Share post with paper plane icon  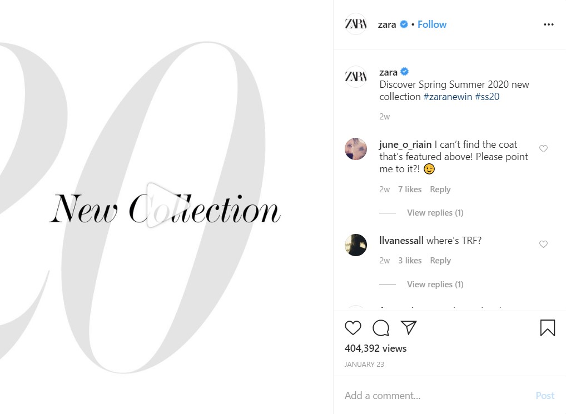tap(409, 327)
